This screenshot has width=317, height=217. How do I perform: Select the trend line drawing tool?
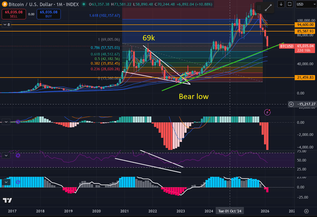(268, 8)
